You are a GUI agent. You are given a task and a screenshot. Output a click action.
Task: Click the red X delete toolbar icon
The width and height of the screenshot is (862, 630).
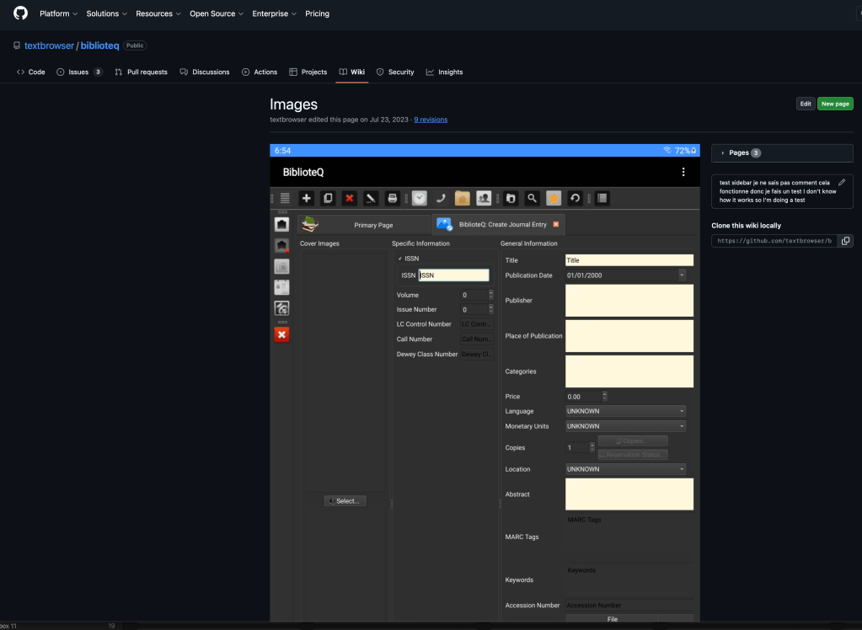[x=349, y=198]
